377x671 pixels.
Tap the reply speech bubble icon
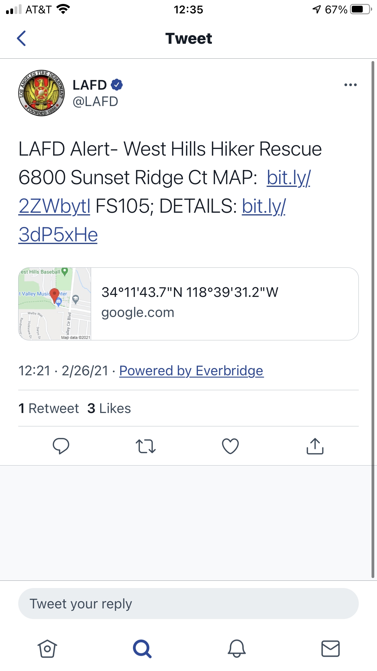tap(61, 446)
